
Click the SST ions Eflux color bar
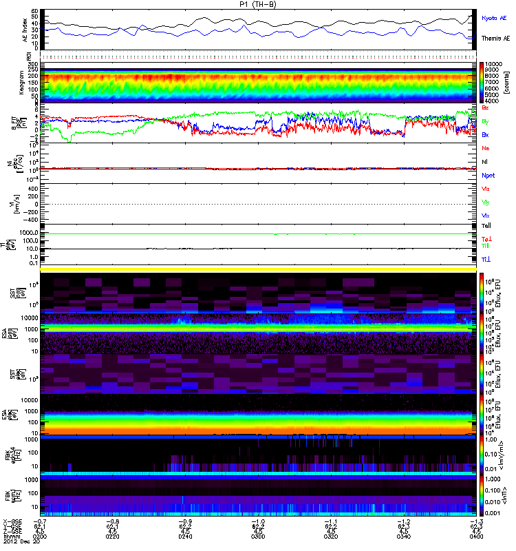coord(482,293)
